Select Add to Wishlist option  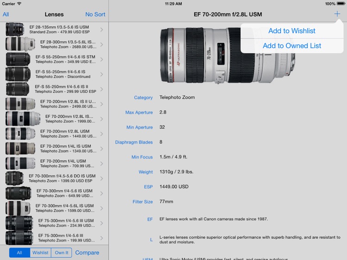(x=291, y=30)
